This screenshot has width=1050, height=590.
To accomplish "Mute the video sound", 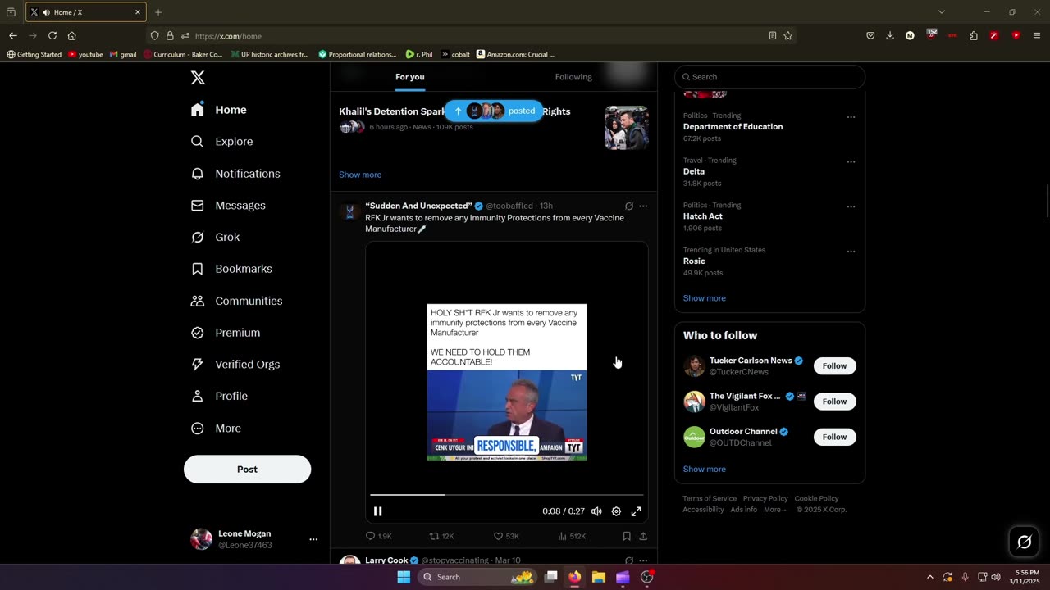I will 596,511.
